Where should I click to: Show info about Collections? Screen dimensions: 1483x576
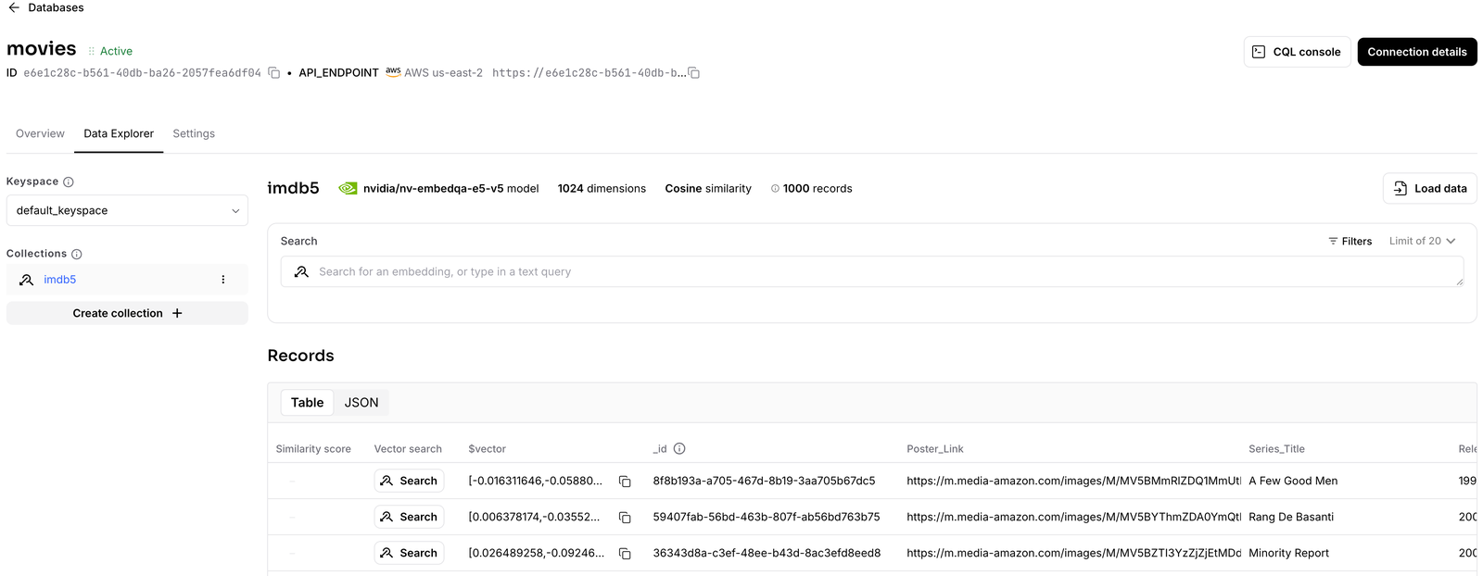pyautogui.click(x=77, y=254)
